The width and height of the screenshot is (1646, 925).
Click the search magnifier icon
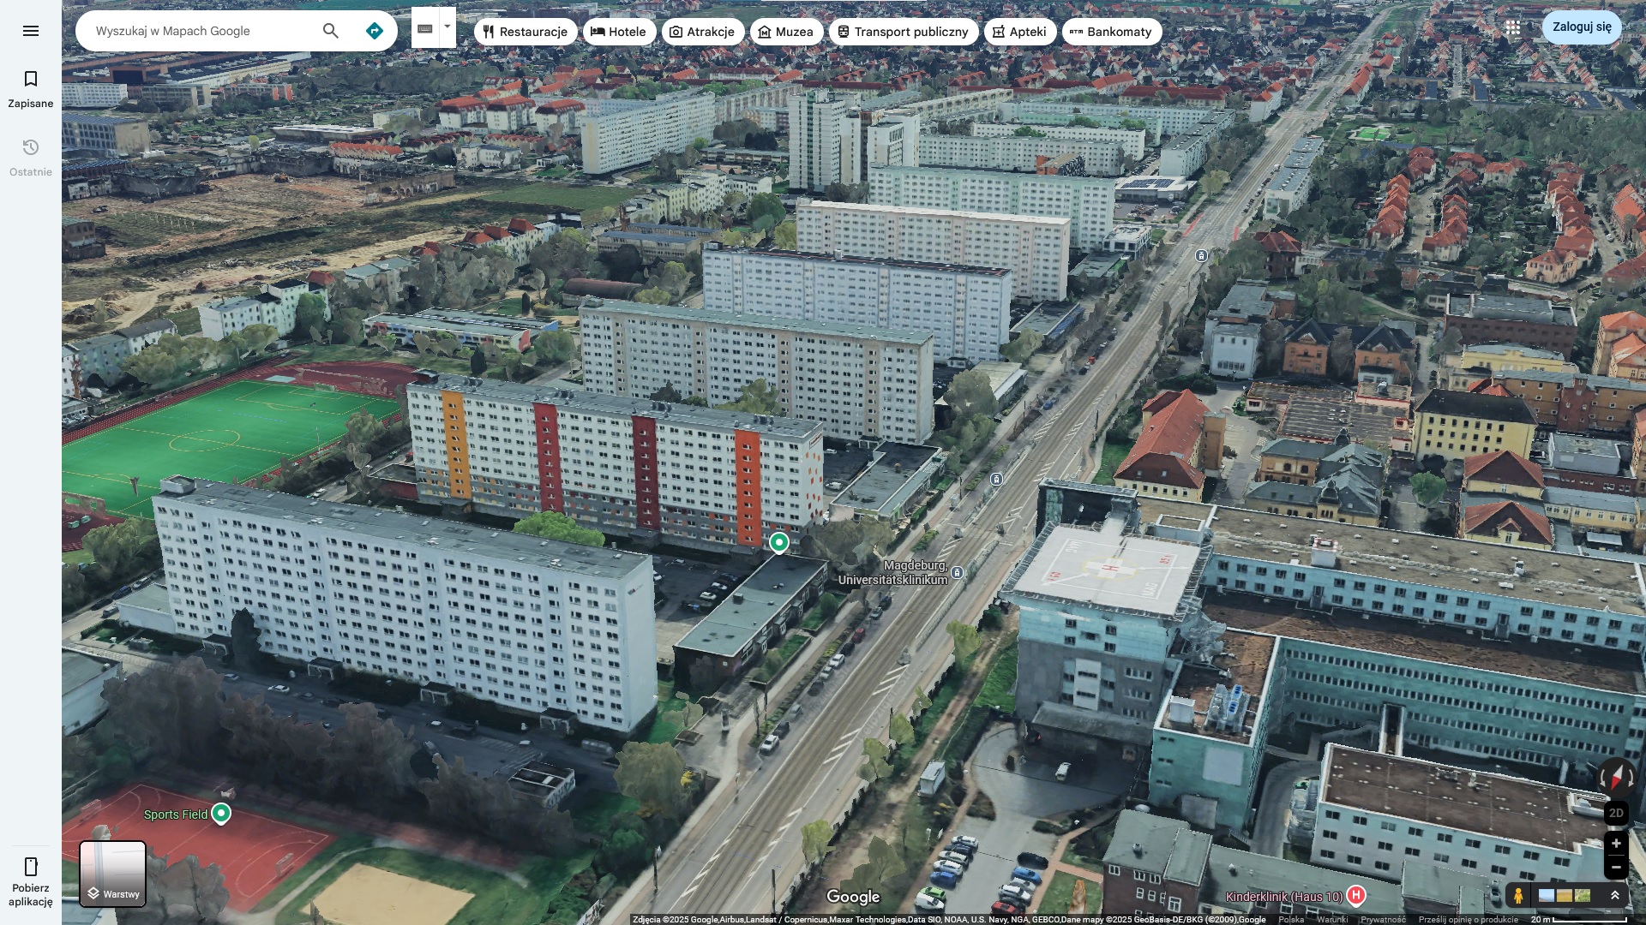(x=331, y=31)
